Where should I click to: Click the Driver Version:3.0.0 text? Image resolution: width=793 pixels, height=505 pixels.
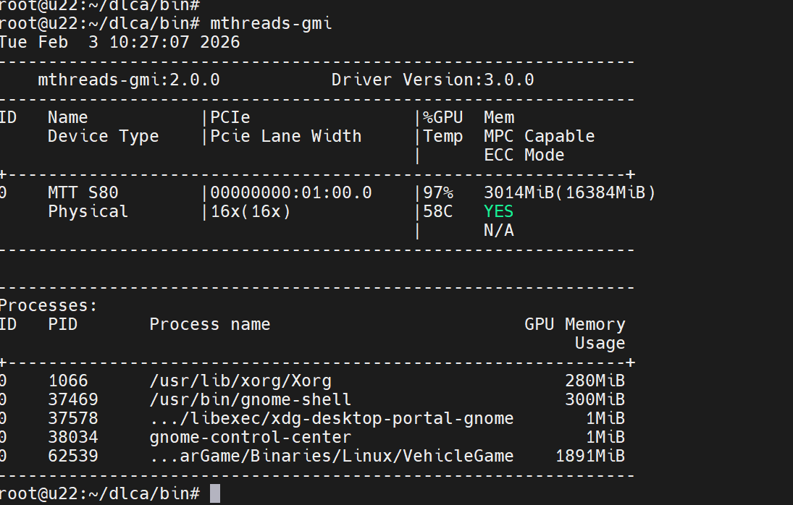pyautogui.click(x=432, y=80)
